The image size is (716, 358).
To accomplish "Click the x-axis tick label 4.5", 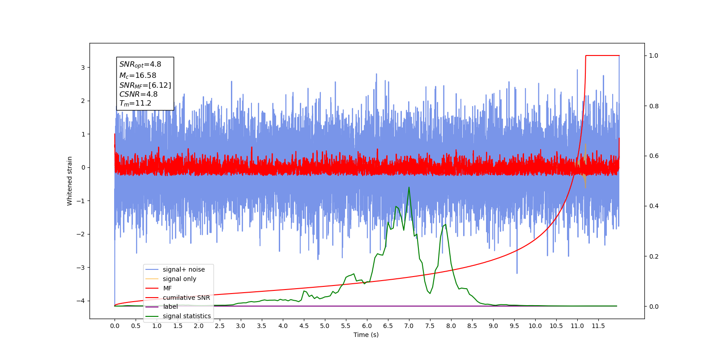I will tap(304, 326).
